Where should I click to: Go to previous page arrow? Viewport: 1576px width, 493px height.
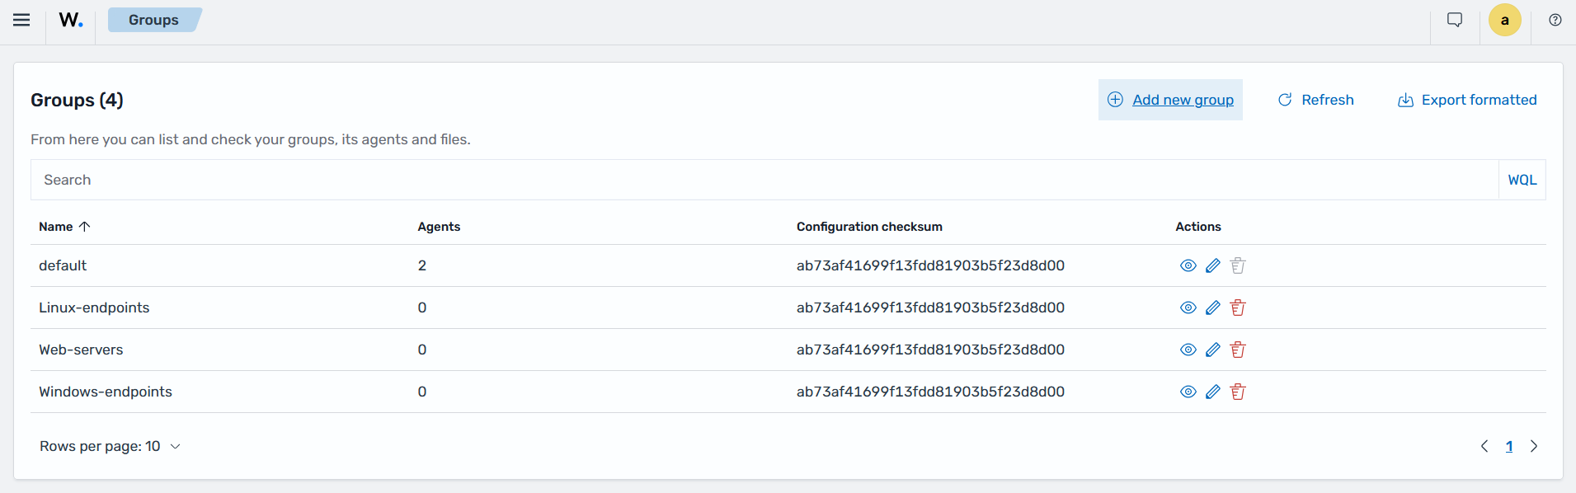[x=1484, y=446]
